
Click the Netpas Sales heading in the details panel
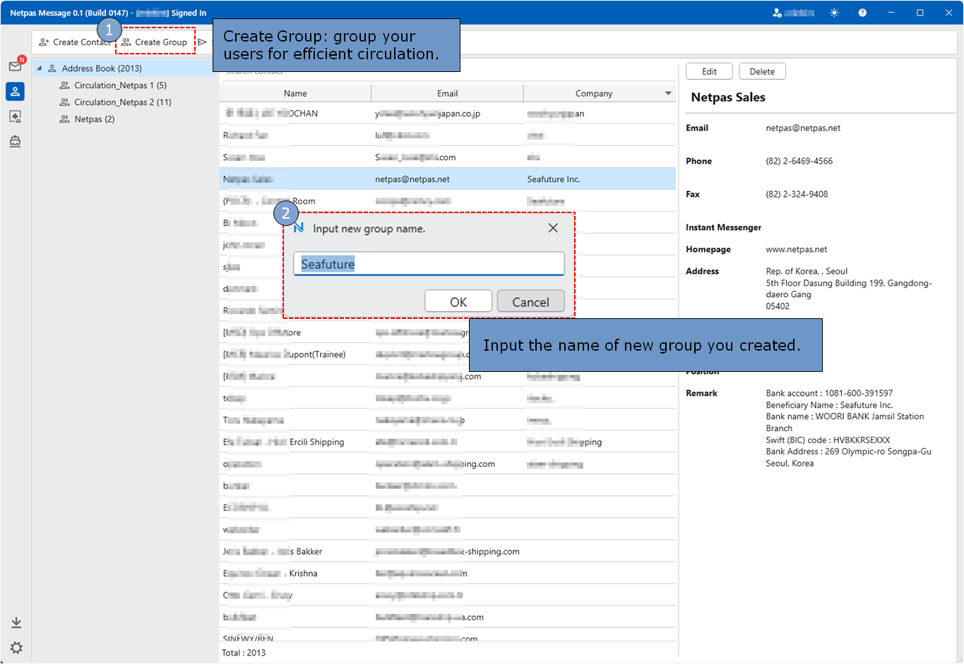[728, 97]
